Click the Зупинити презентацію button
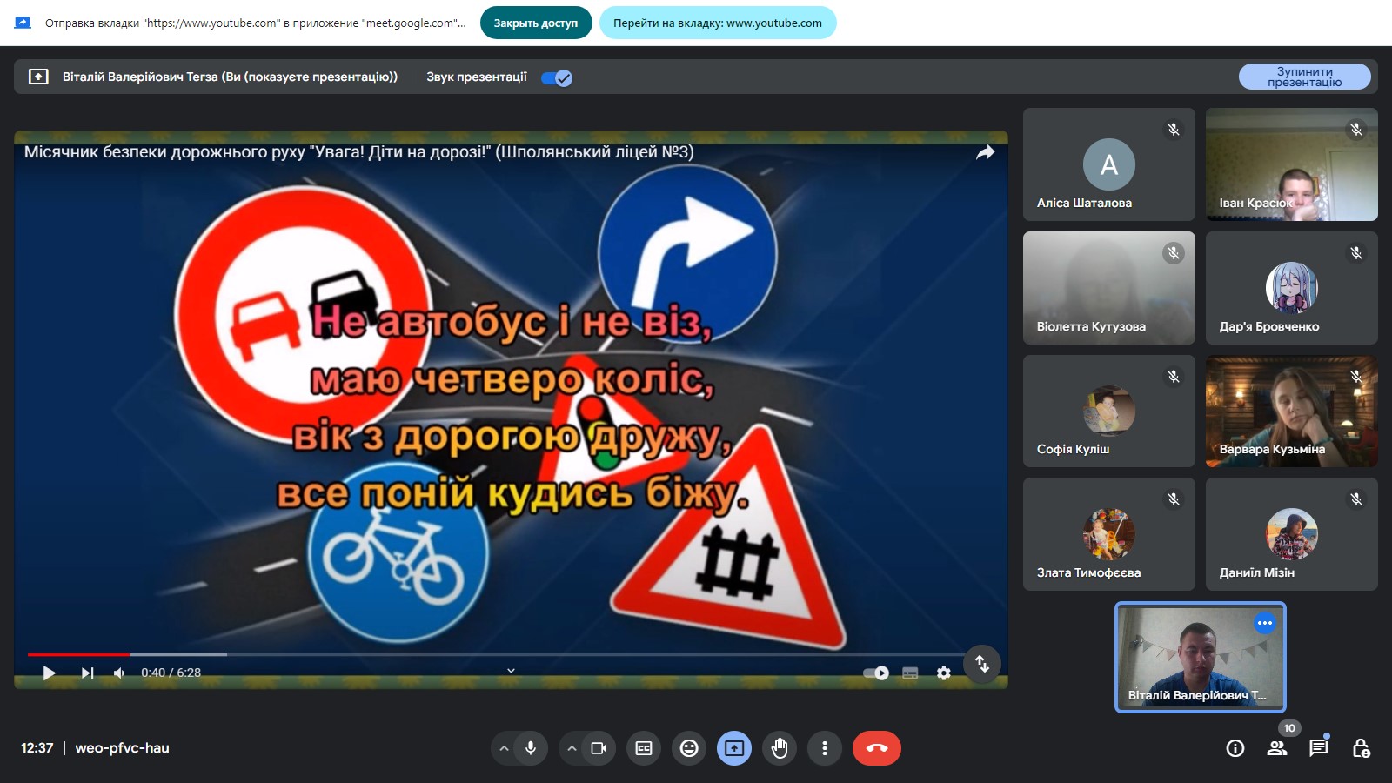This screenshot has height=783, width=1392. point(1304,77)
